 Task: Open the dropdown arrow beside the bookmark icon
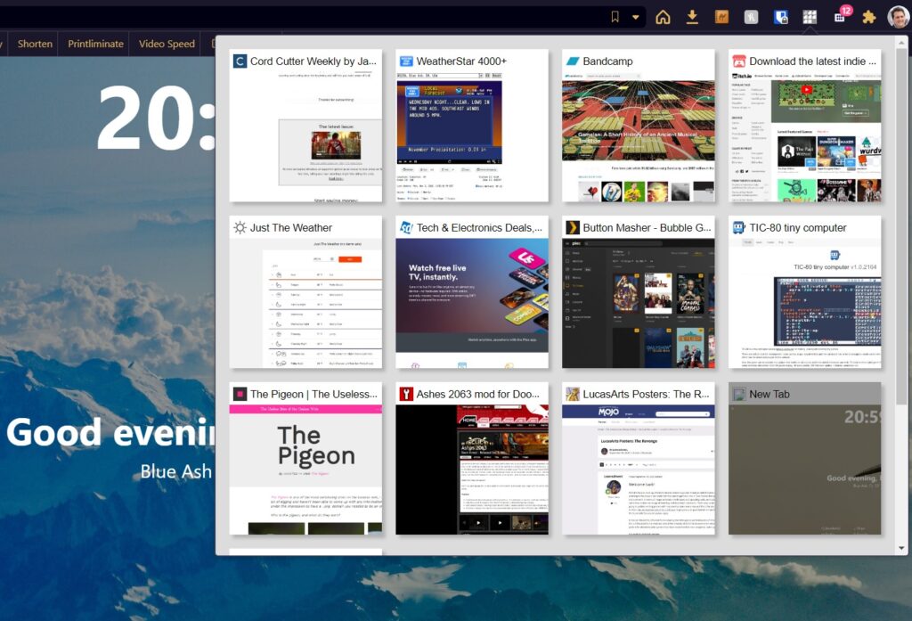coord(636,17)
